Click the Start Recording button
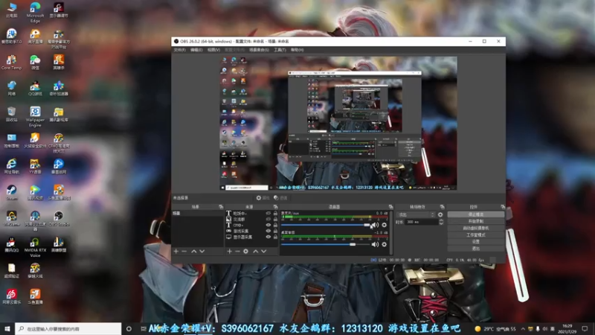This screenshot has width=595, height=335. tap(476, 221)
